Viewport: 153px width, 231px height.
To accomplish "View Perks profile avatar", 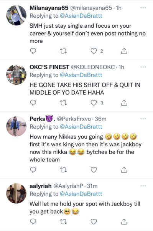I will [16, 126].
